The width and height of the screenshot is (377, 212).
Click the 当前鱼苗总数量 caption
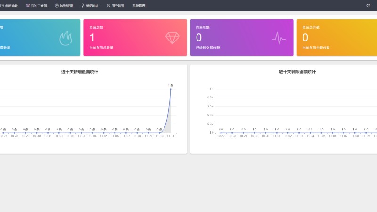coord(101,48)
